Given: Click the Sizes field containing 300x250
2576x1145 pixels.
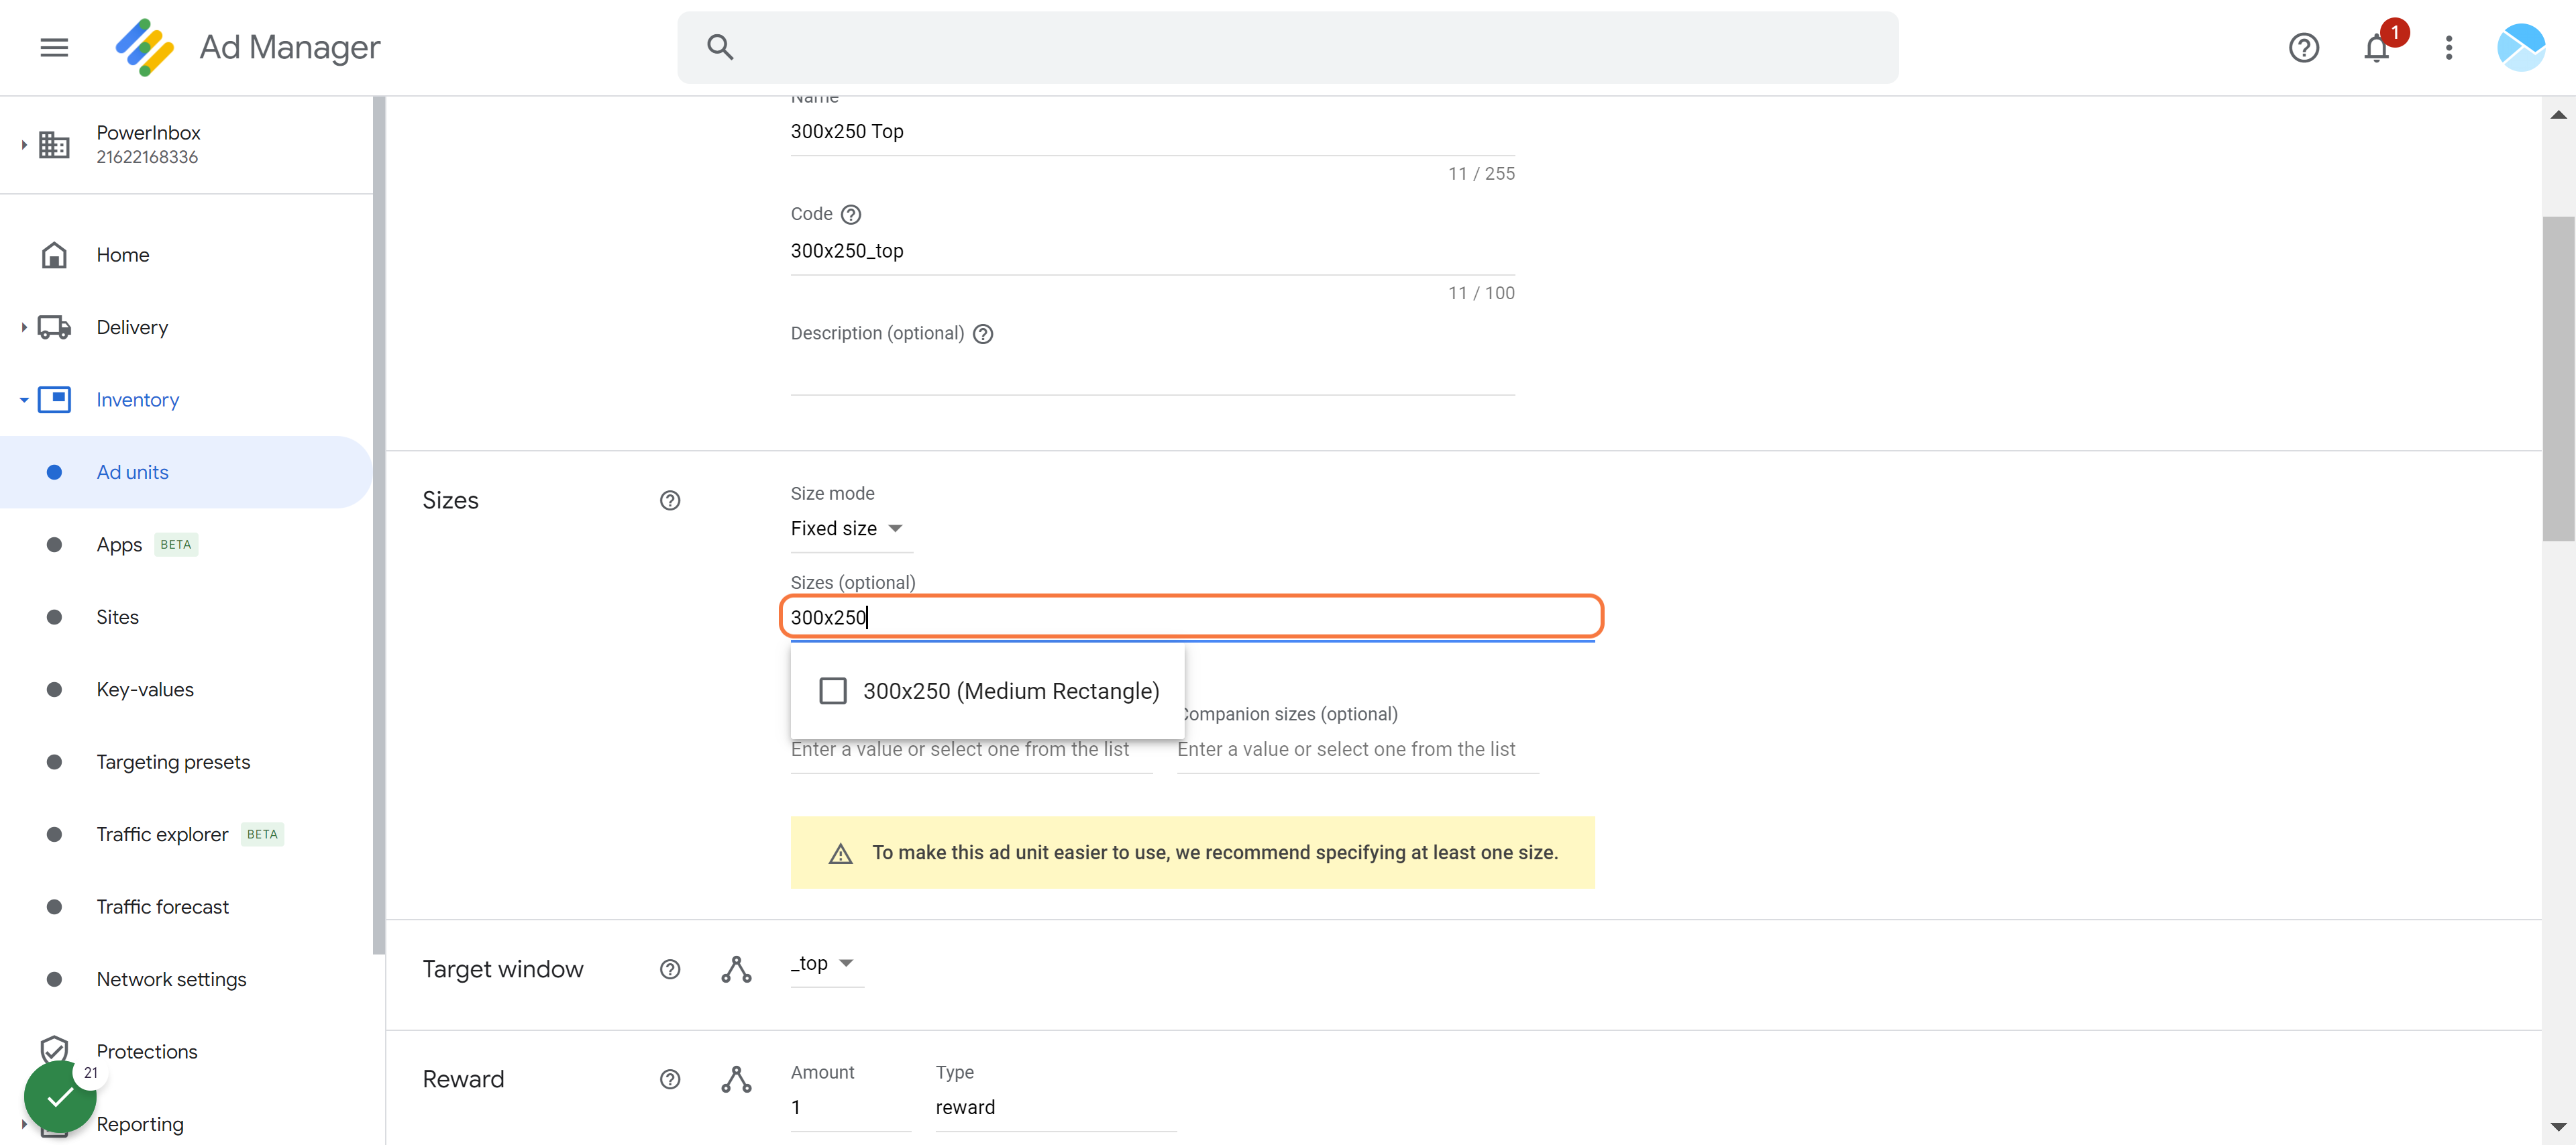Looking at the screenshot, I should (1192, 617).
